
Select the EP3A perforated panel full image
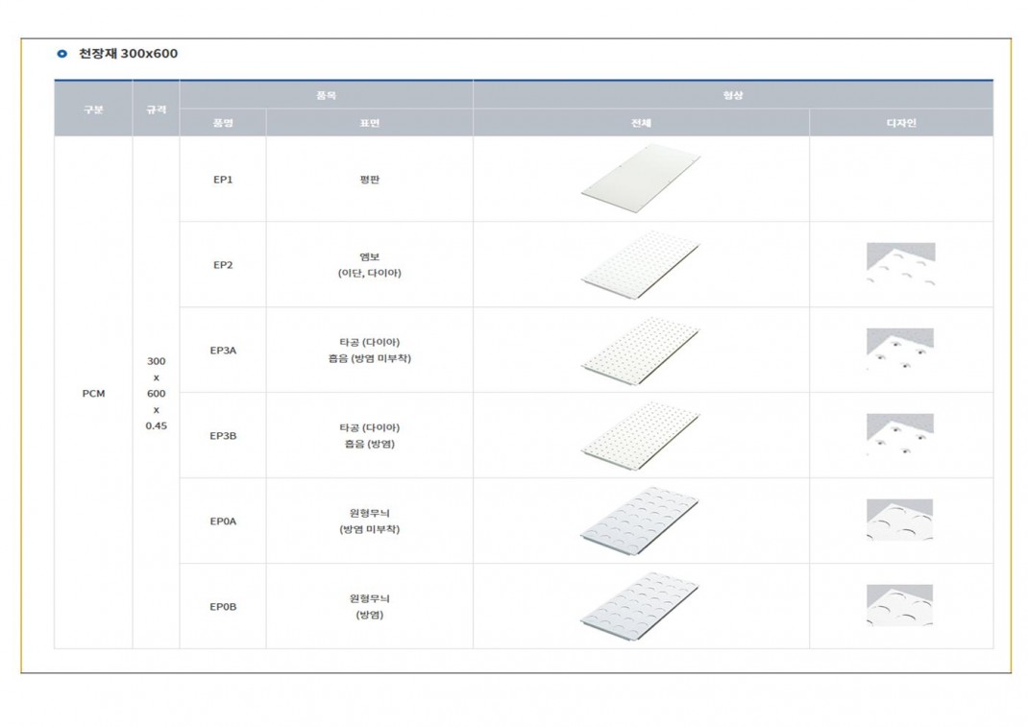640,350
